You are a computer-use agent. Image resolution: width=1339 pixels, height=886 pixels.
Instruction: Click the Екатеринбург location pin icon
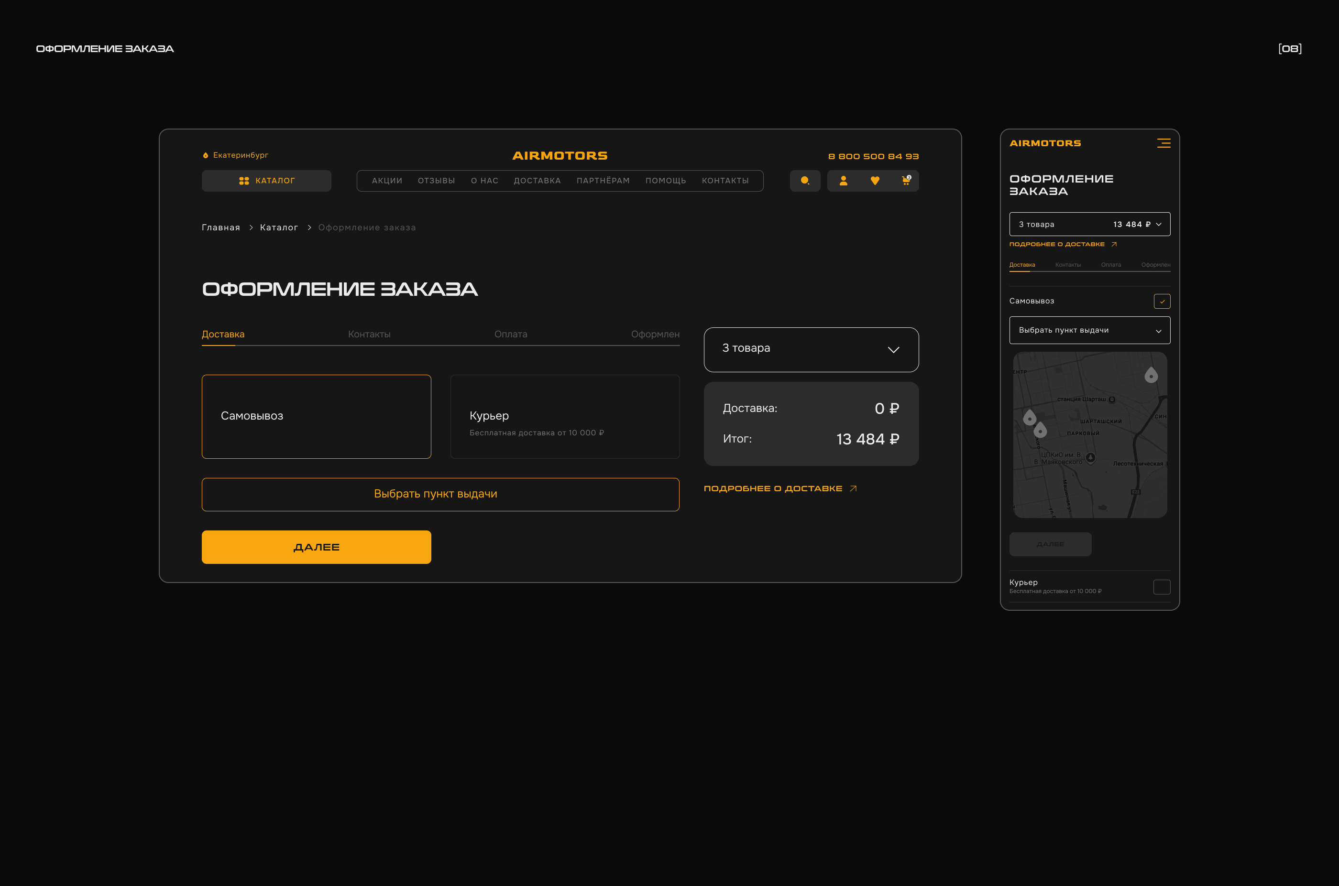pos(205,155)
